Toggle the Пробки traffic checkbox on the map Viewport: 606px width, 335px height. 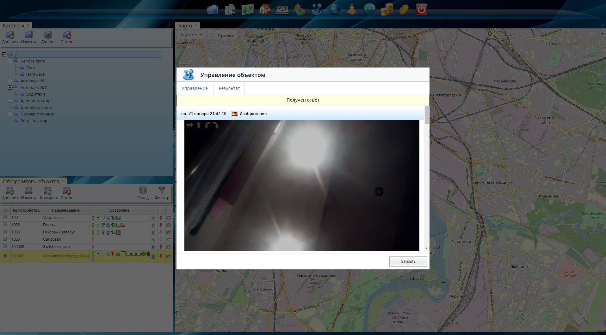tap(213, 36)
